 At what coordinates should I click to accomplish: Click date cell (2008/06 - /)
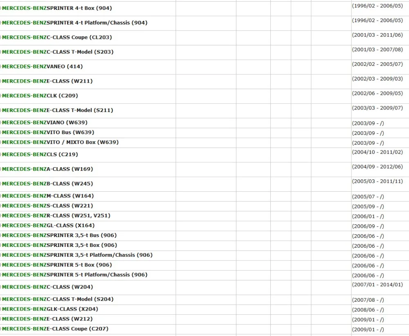(x=368, y=310)
